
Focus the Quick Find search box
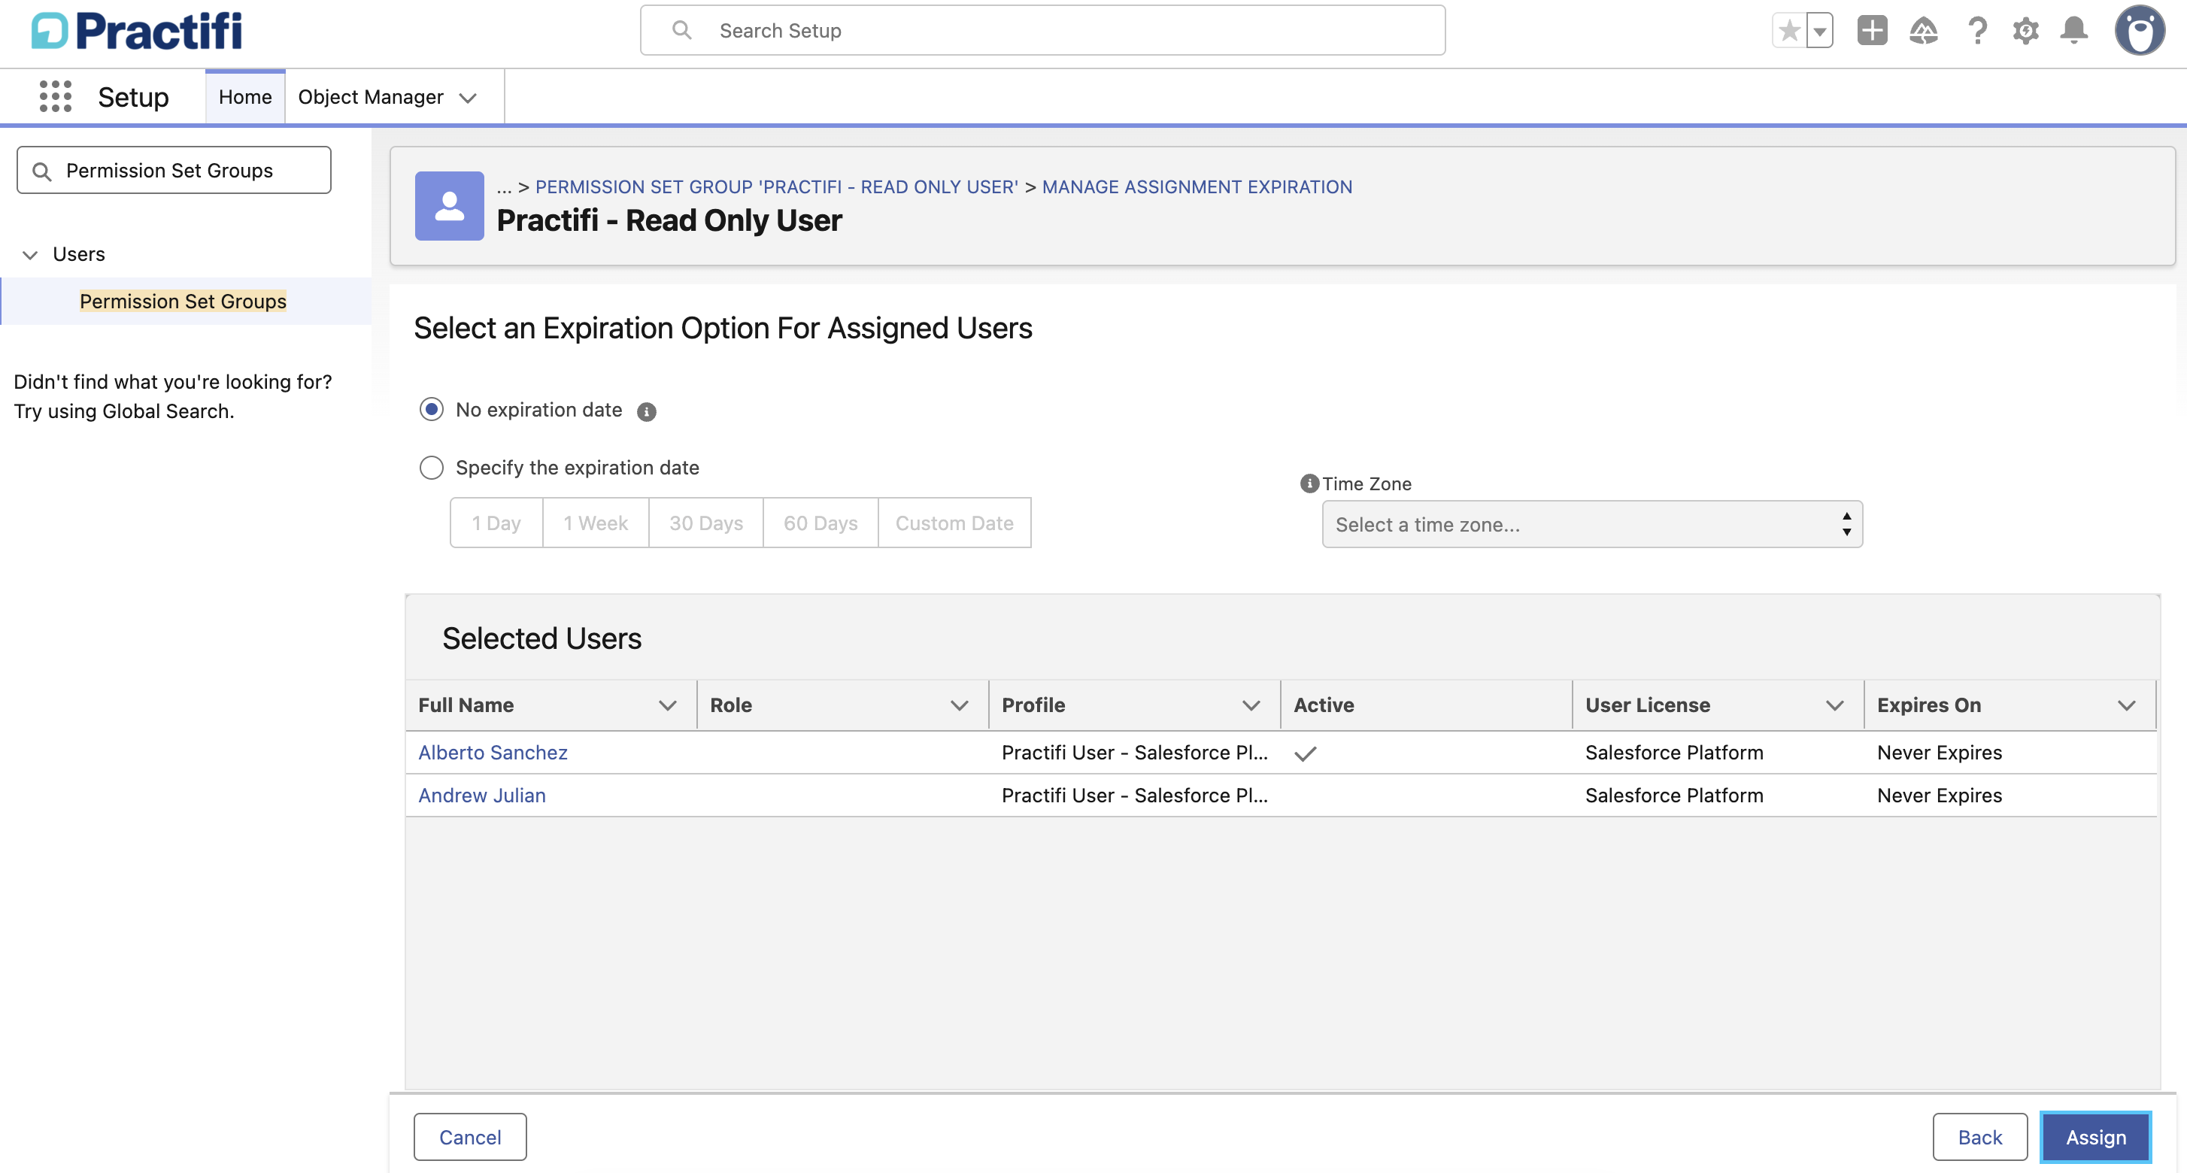pyautogui.click(x=174, y=171)
